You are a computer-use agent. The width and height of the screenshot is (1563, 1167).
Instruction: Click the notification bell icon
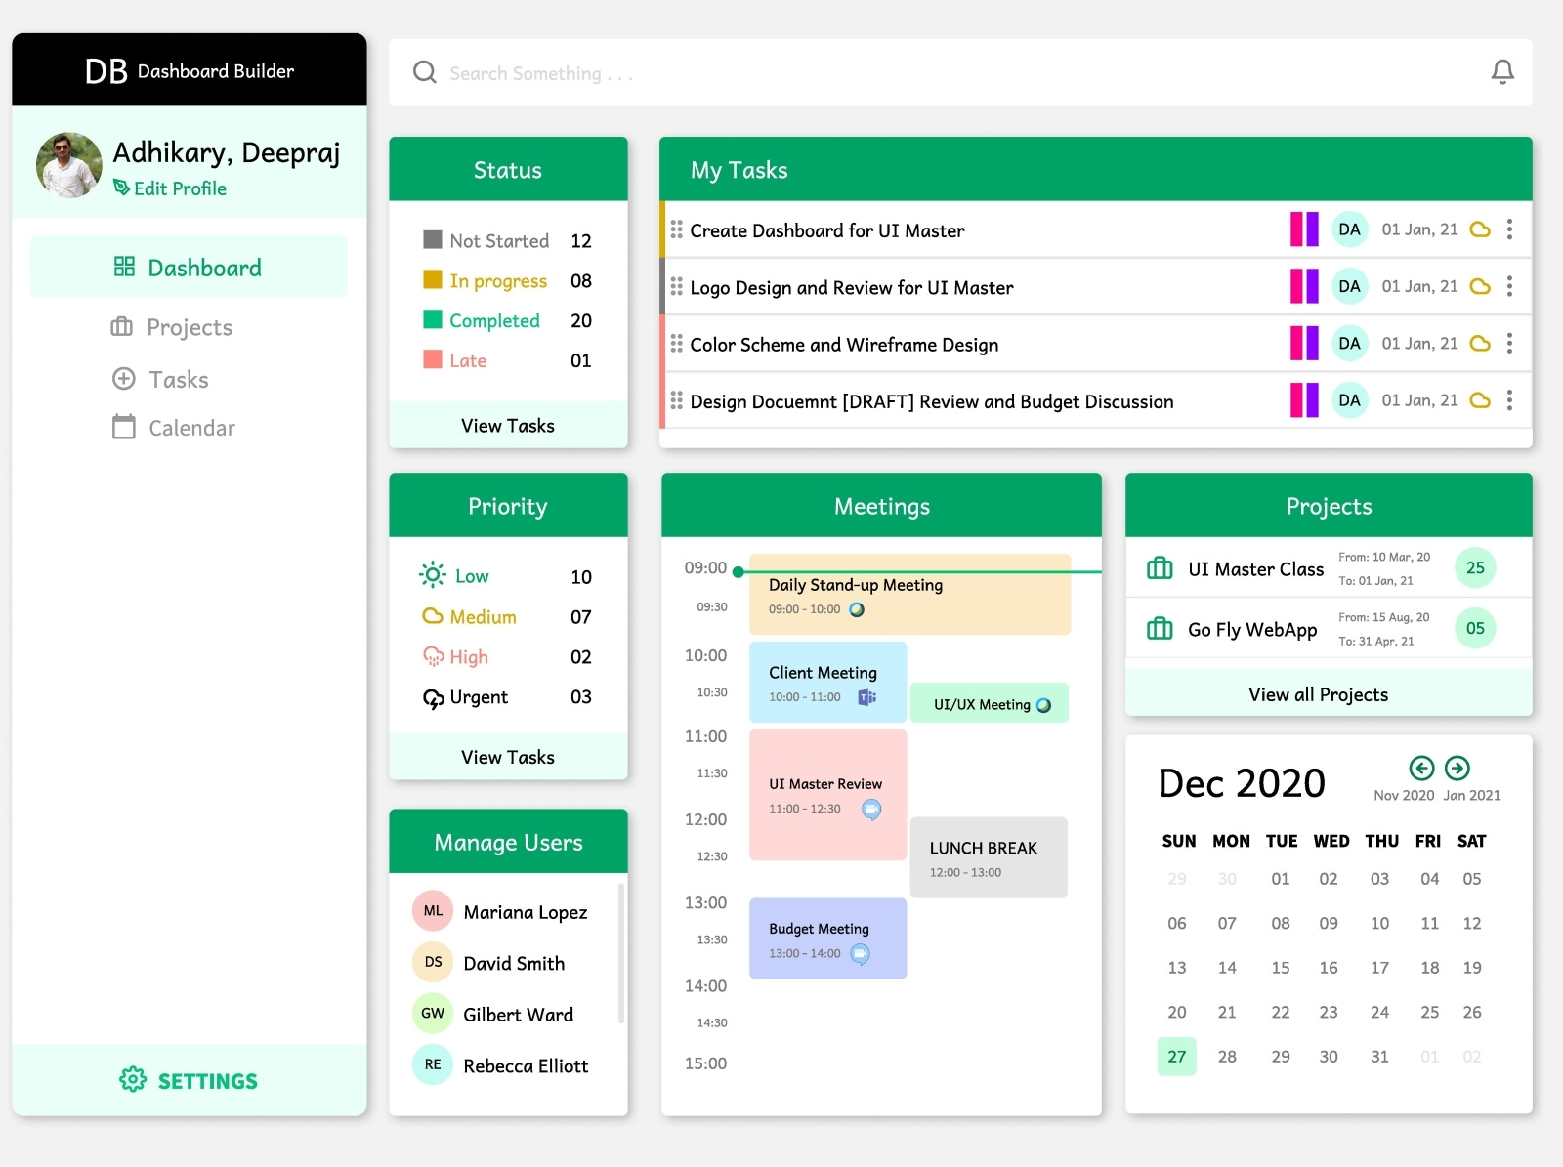(1502, 71)
